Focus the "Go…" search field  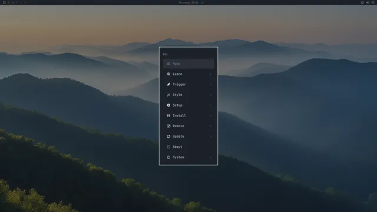click(188, 54)
